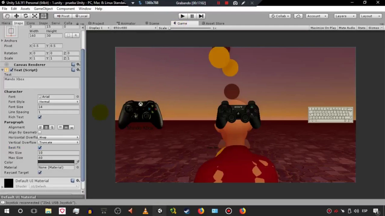The height and width of the screenshot is (216, 385).
Task: Open Canvas Renderer gear settings
Action: pos(78,64)
